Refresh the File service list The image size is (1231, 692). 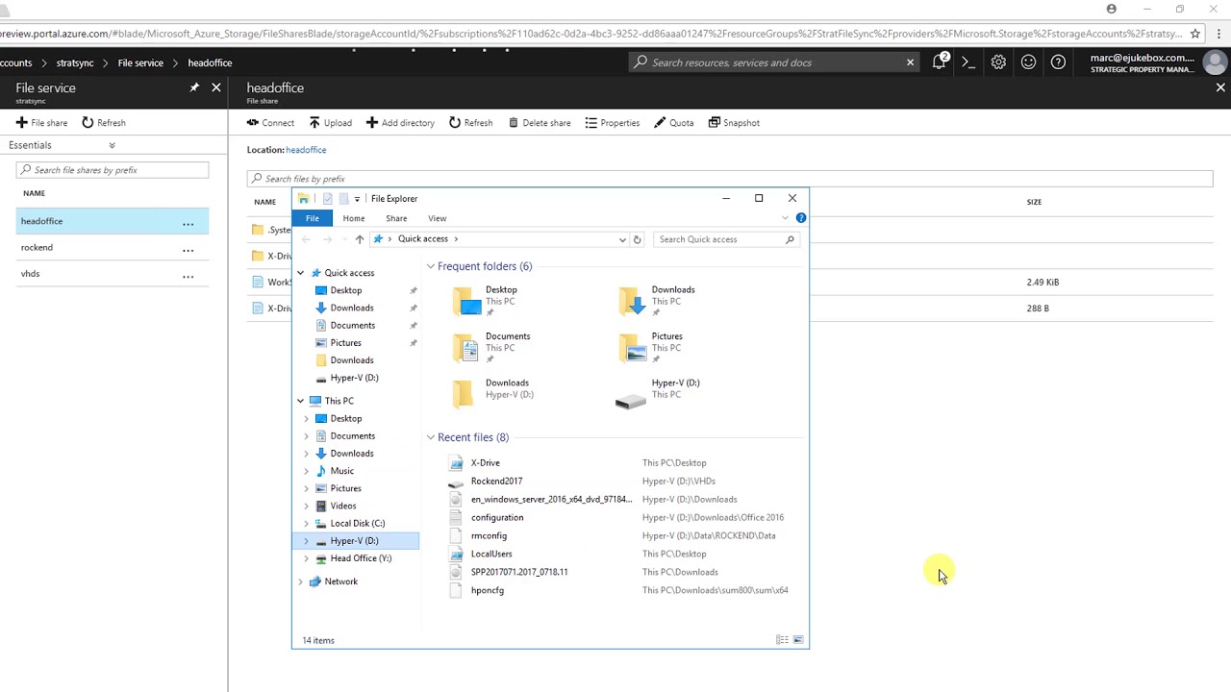click(104, 123)
